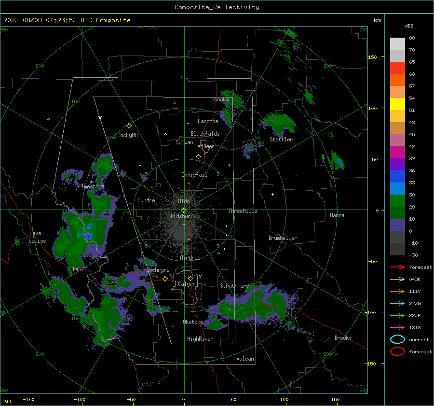Viewport: 434px width, 406px height.
Task: Click the Airdrie city label
Action: 190,258
